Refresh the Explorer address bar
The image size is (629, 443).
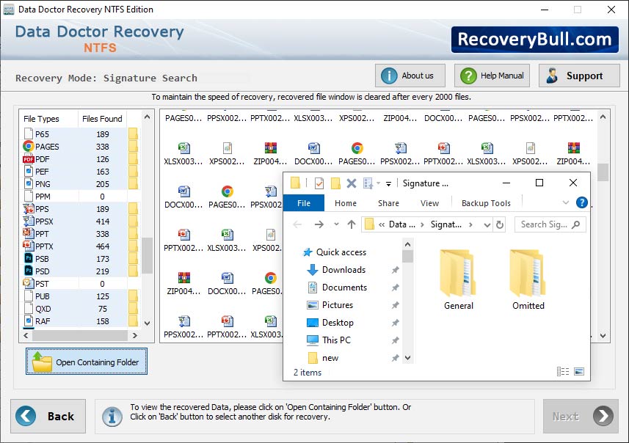click(499, 224)
